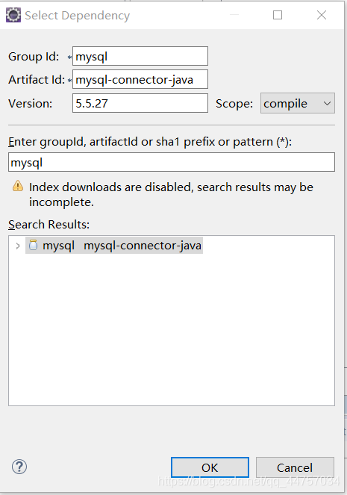Focus the Artifact Id field
The image size is (347, 495).
point(140,79)
